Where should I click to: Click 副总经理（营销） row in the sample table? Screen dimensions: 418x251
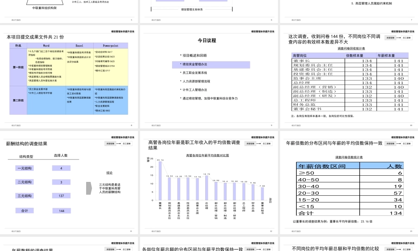(350, 87)
